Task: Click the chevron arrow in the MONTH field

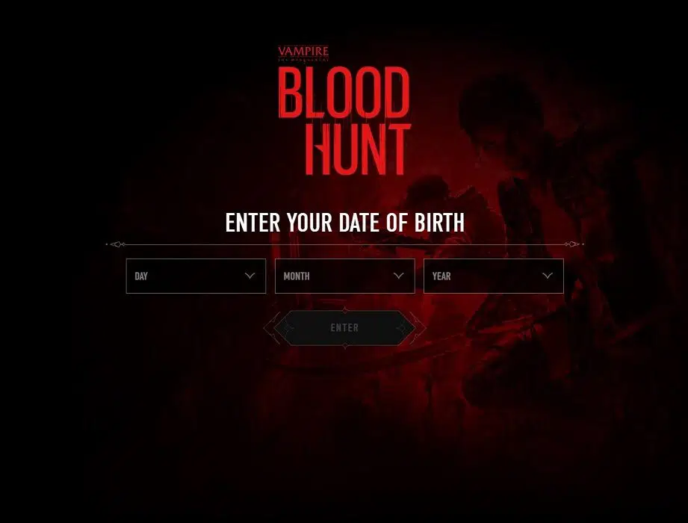Action: tap(398, 276)
